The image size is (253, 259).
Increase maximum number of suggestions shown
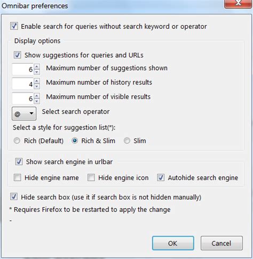(x=37, y=67)
